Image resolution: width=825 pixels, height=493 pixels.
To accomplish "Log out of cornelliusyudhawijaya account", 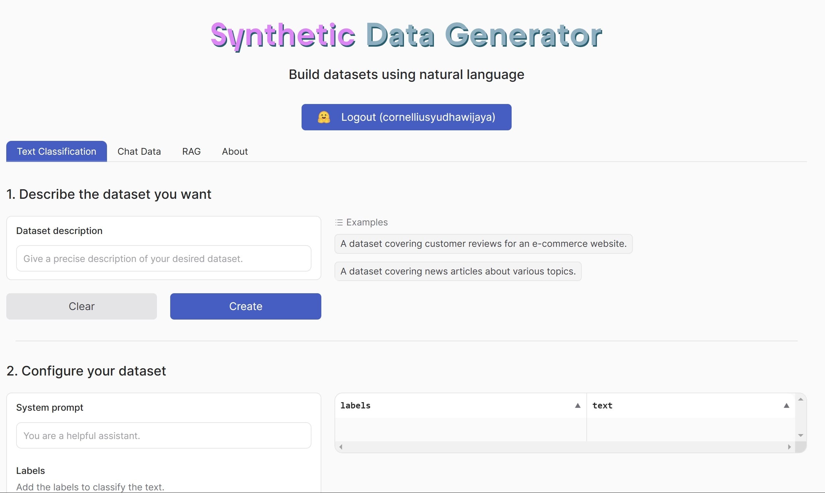I will pos(406,117).
